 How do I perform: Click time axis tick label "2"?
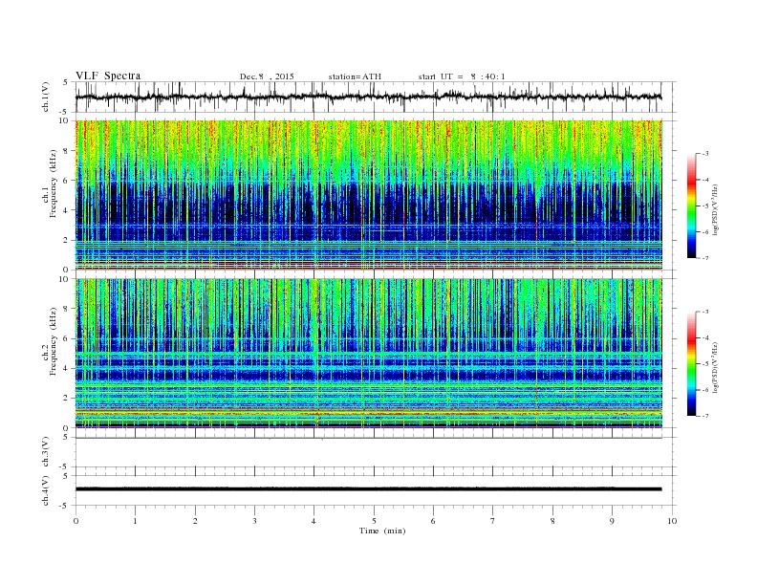(195, 521)
